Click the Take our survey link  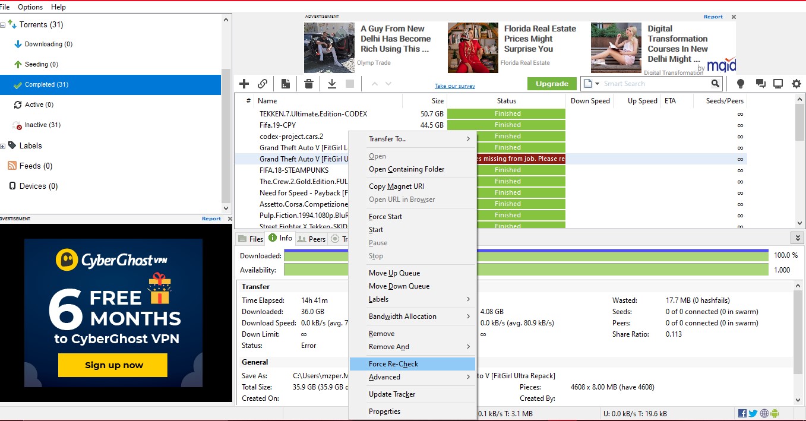pyautogui.click(x=455, y=86)
